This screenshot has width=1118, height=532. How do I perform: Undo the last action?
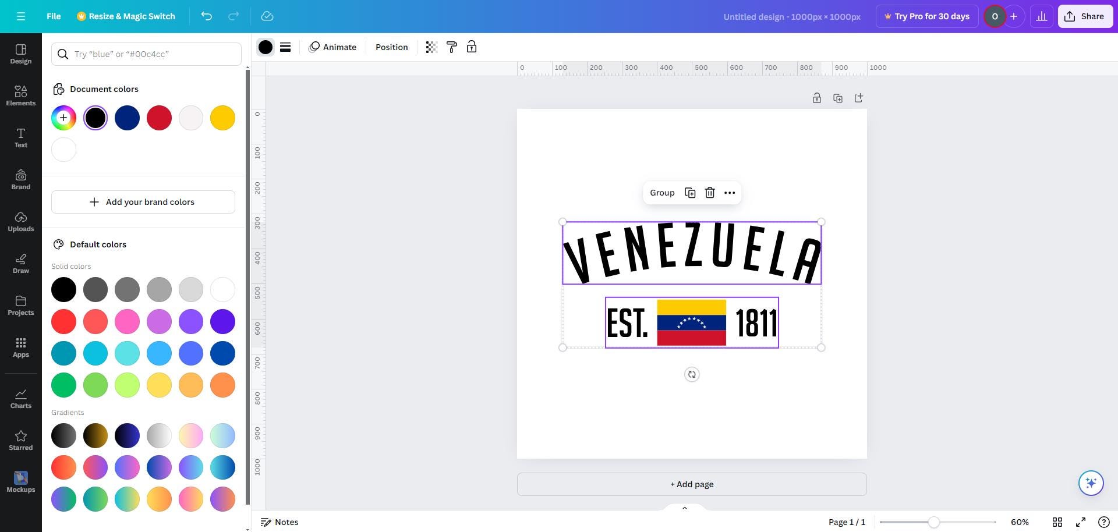(206, 16)
